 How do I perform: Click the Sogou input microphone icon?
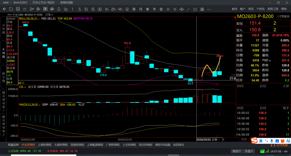point(271,141)
